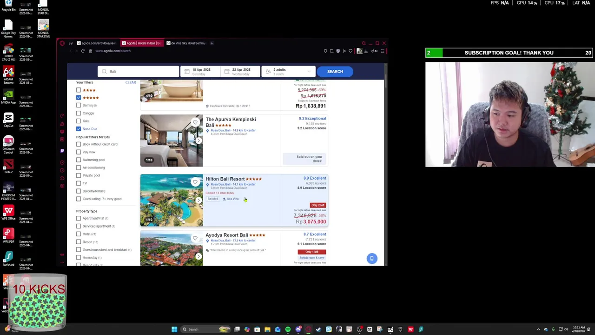The height and width of the screenshot is (335, 595).
Task: Open NVIDIA App desktop shortcut
Action: 8,96
